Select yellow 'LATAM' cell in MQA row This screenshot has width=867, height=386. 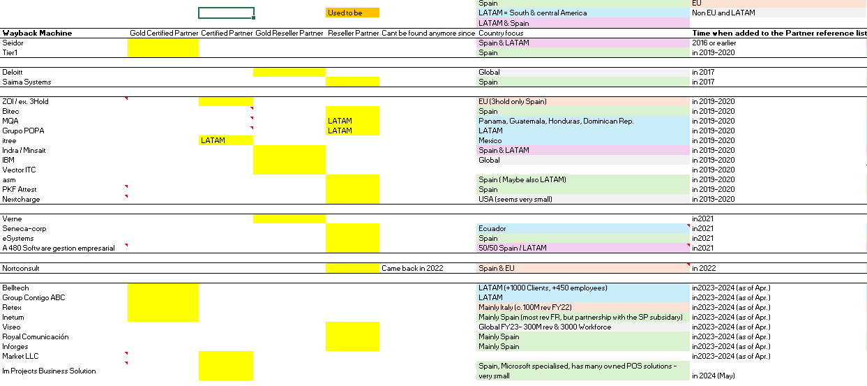[353, 121]
